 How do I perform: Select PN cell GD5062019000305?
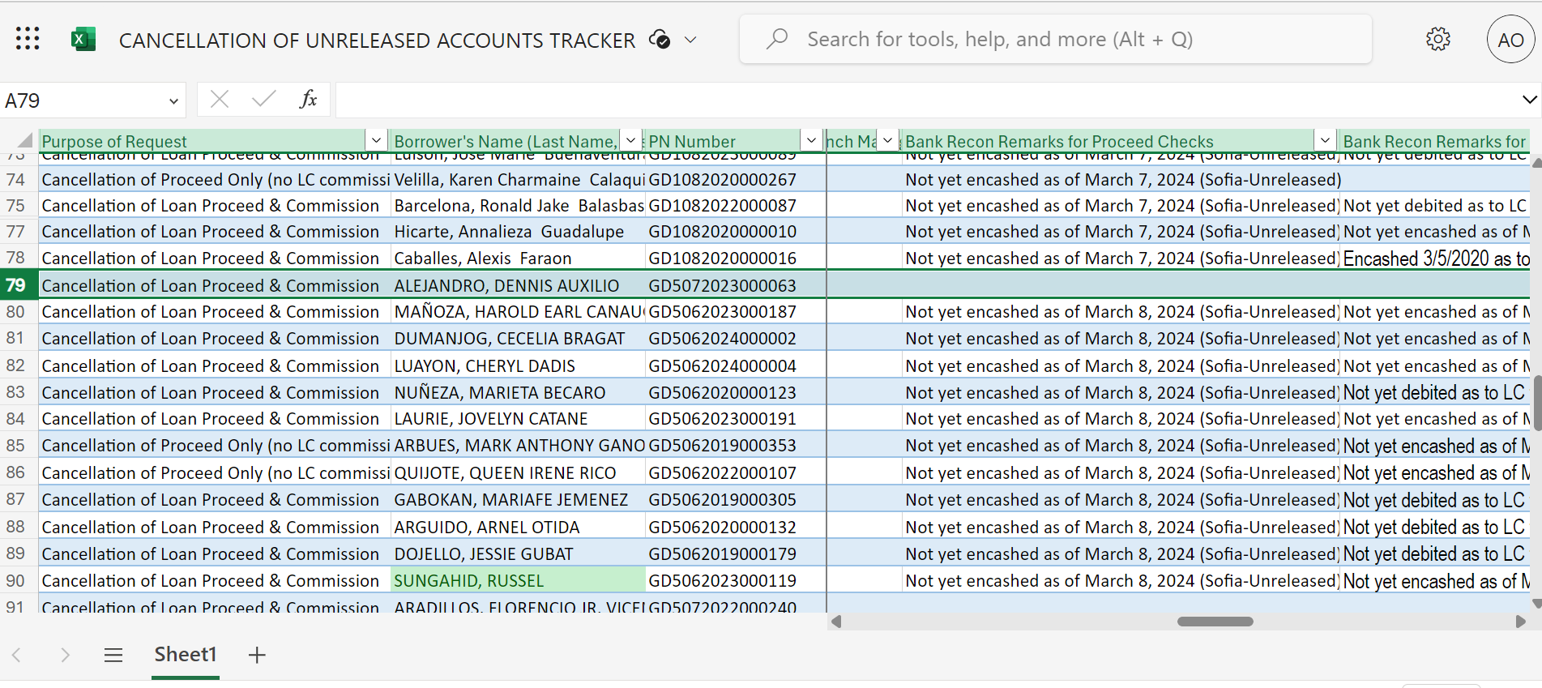pos(735,500)
